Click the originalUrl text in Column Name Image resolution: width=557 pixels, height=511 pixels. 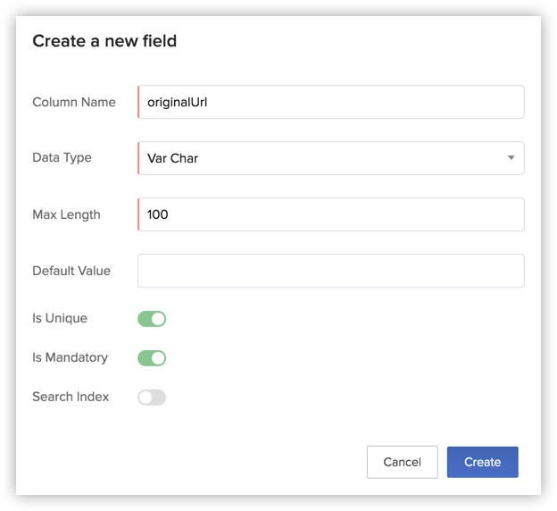click(x=178, y=102)
